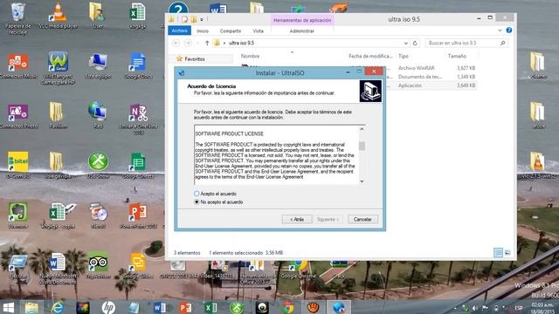Open the VLC media player desktop shortcut
The width and height of the screenshot is (559, 314).
click(x=58, y=16)
